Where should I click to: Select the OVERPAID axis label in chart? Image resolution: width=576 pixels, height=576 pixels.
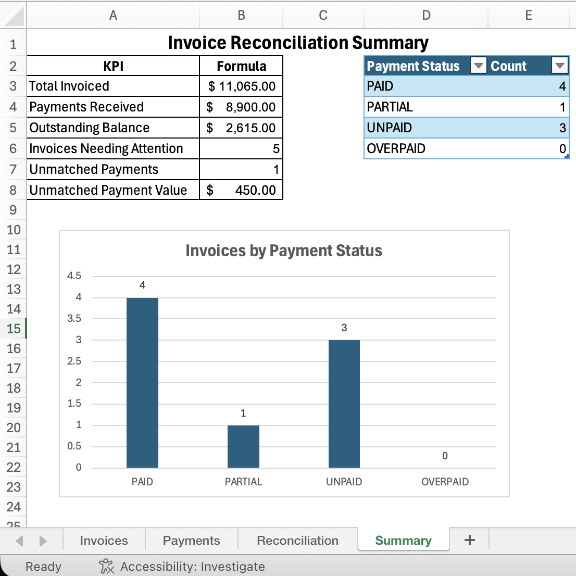click(x=445, y=482)
